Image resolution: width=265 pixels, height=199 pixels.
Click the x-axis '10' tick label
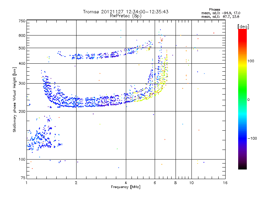[191, 183]
